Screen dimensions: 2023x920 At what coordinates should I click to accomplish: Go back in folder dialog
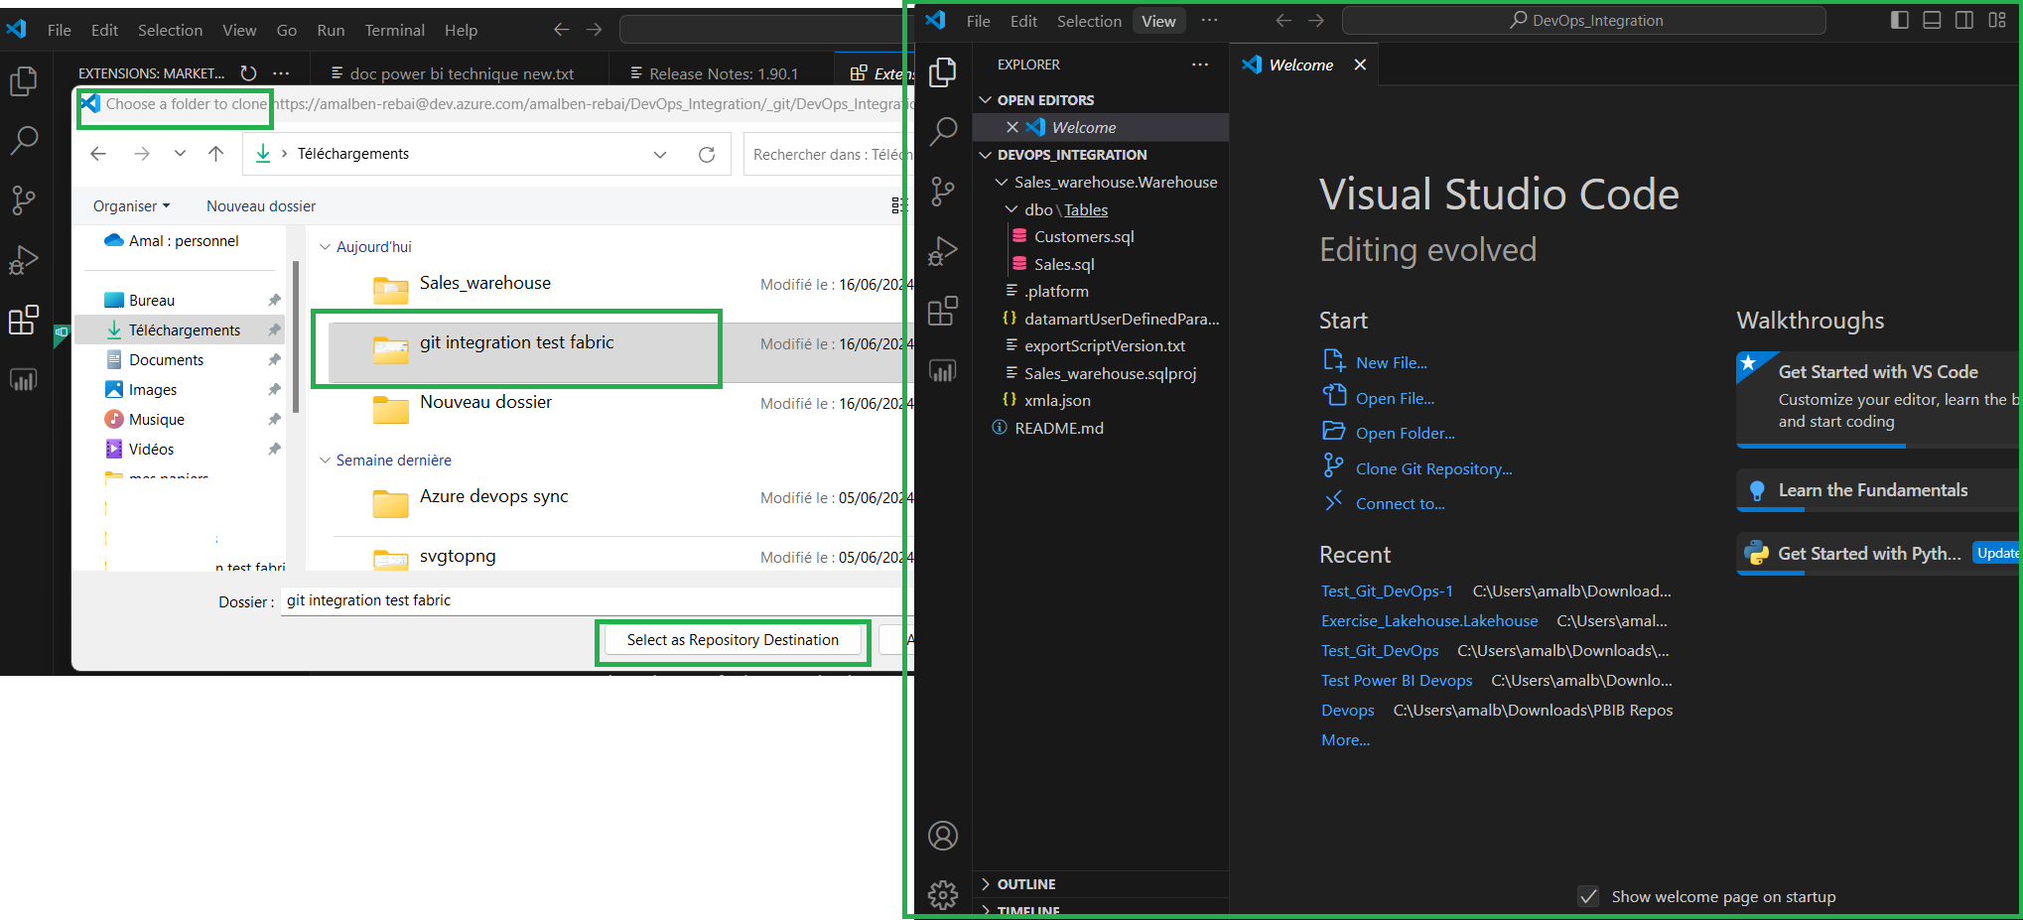[98, 154]
